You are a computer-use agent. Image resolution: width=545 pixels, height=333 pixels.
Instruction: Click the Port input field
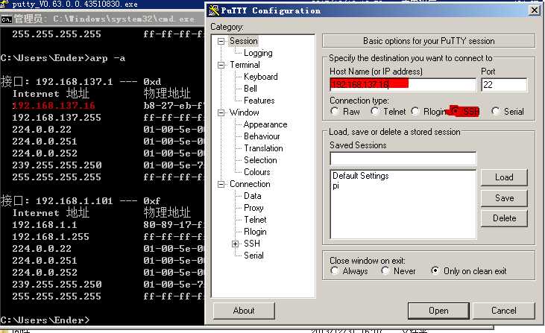click(x=504, y=85)
